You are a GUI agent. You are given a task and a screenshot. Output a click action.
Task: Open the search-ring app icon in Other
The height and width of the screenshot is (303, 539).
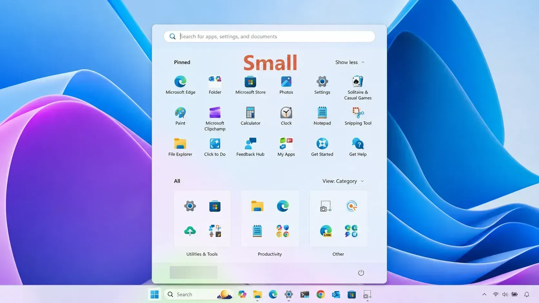coord(351,206)
